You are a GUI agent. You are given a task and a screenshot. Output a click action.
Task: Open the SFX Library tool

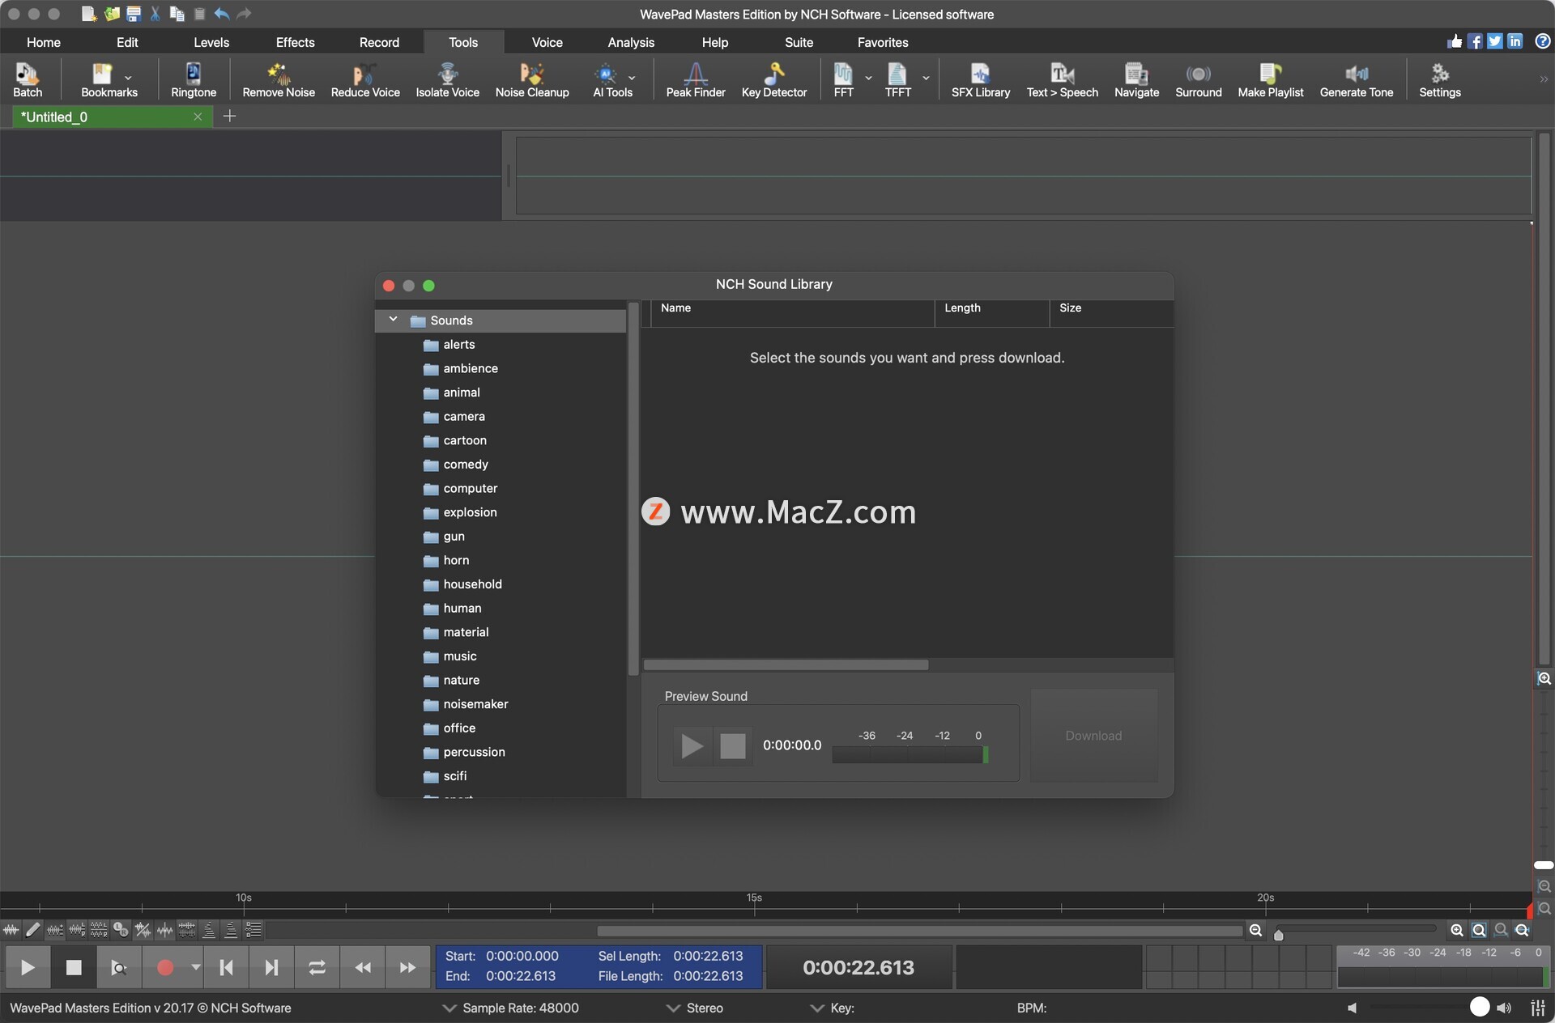pos(980,80)
